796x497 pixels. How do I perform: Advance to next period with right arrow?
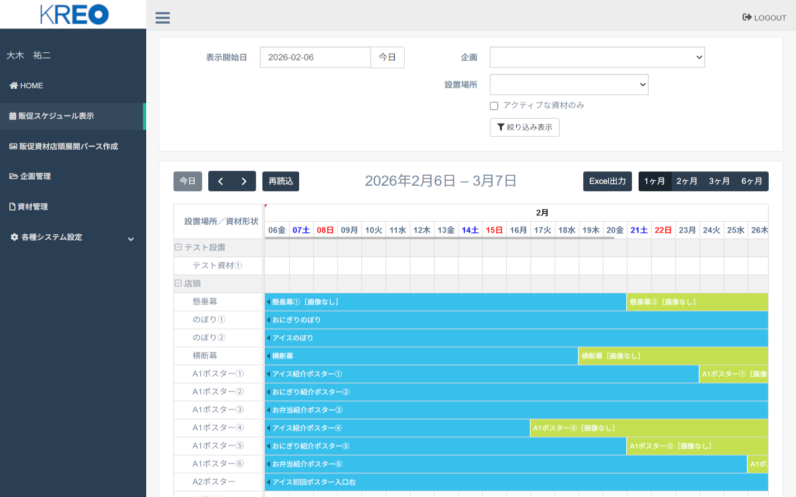point(244,181)
